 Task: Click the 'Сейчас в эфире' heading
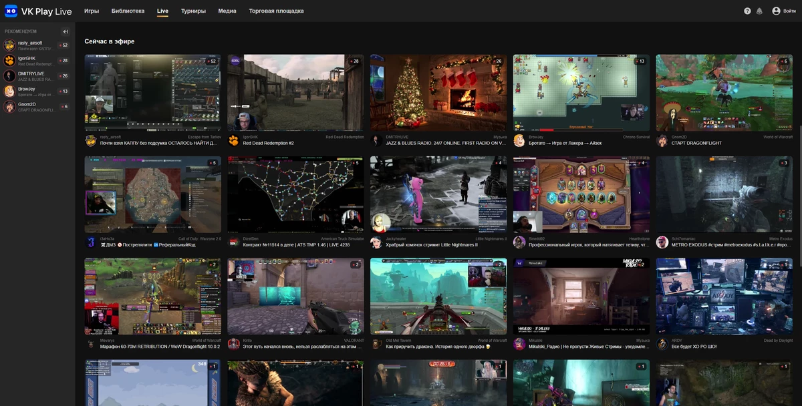click(x=110, y=41)
